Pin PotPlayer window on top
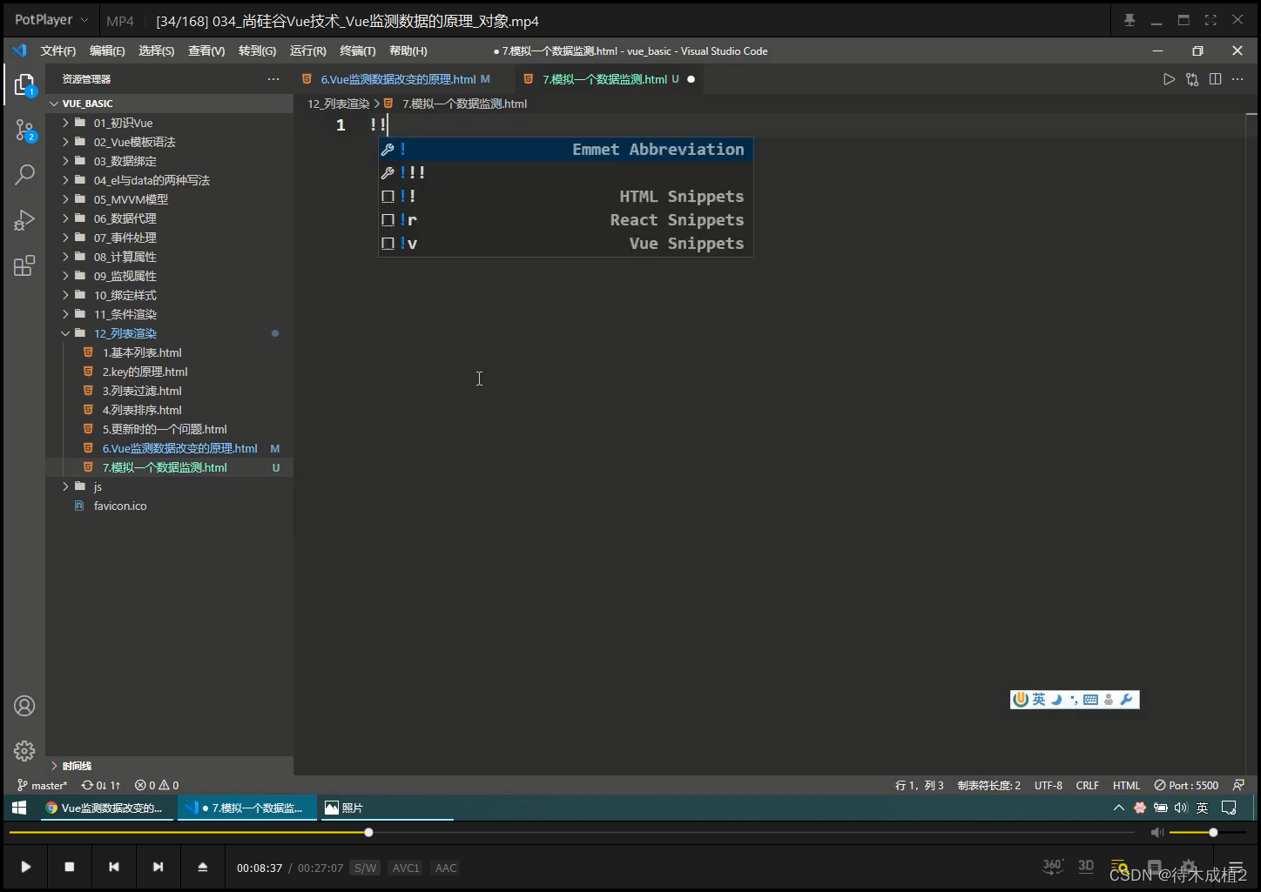Screen dimensions: 1261x892 [1130, 20]
